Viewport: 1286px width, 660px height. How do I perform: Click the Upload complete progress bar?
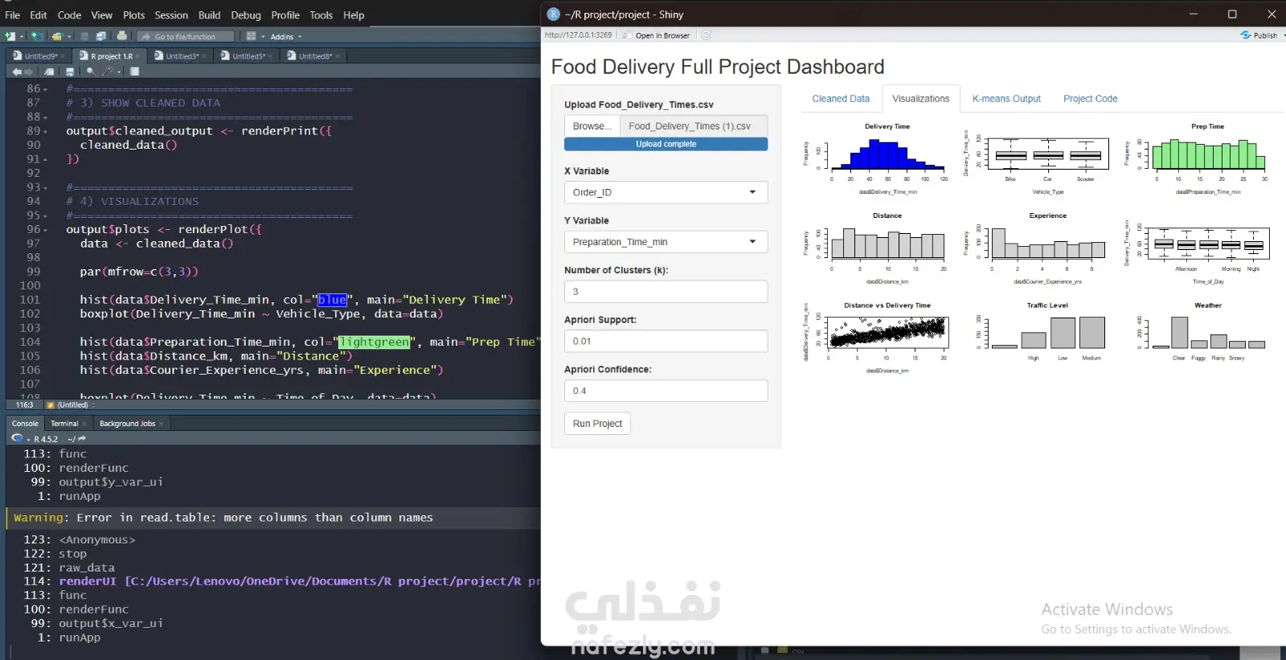(x=666, y=144)
